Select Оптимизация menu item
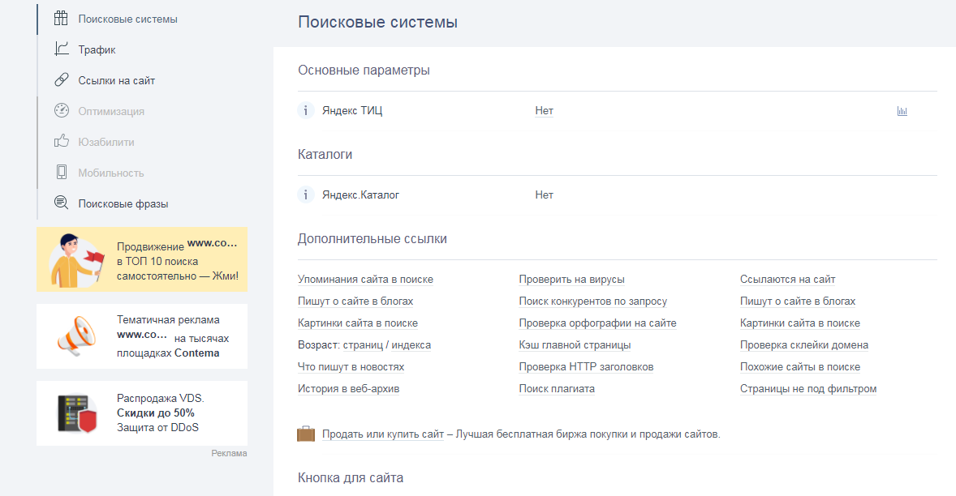This screenshot has width=956, height=496. pos(111,111)
